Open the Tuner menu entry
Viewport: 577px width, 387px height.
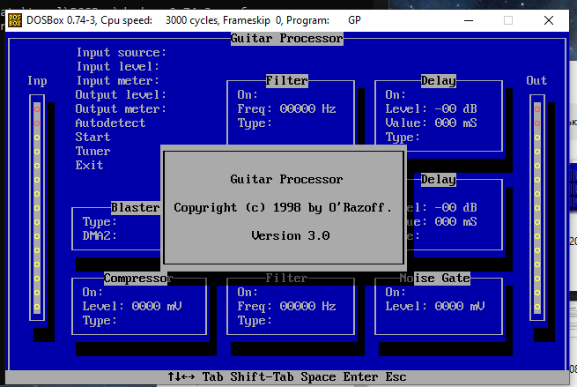pyautogui.click(x=92, y=152)
